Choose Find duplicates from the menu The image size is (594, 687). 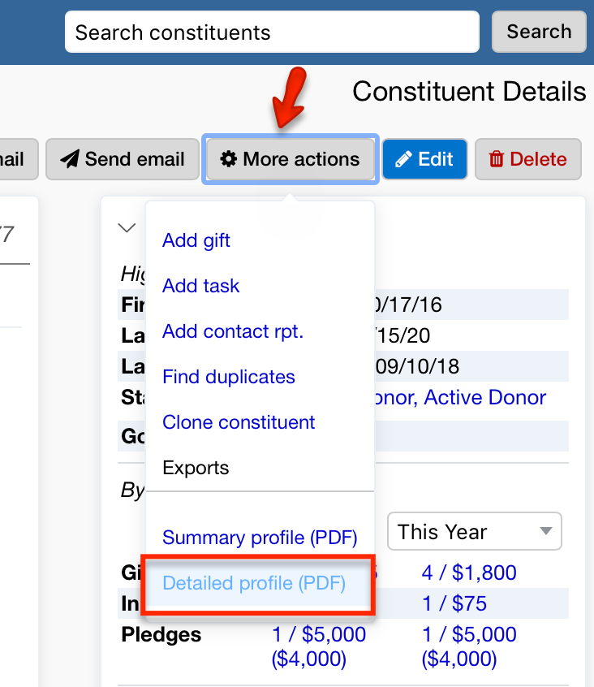click(x=229, y=377)
